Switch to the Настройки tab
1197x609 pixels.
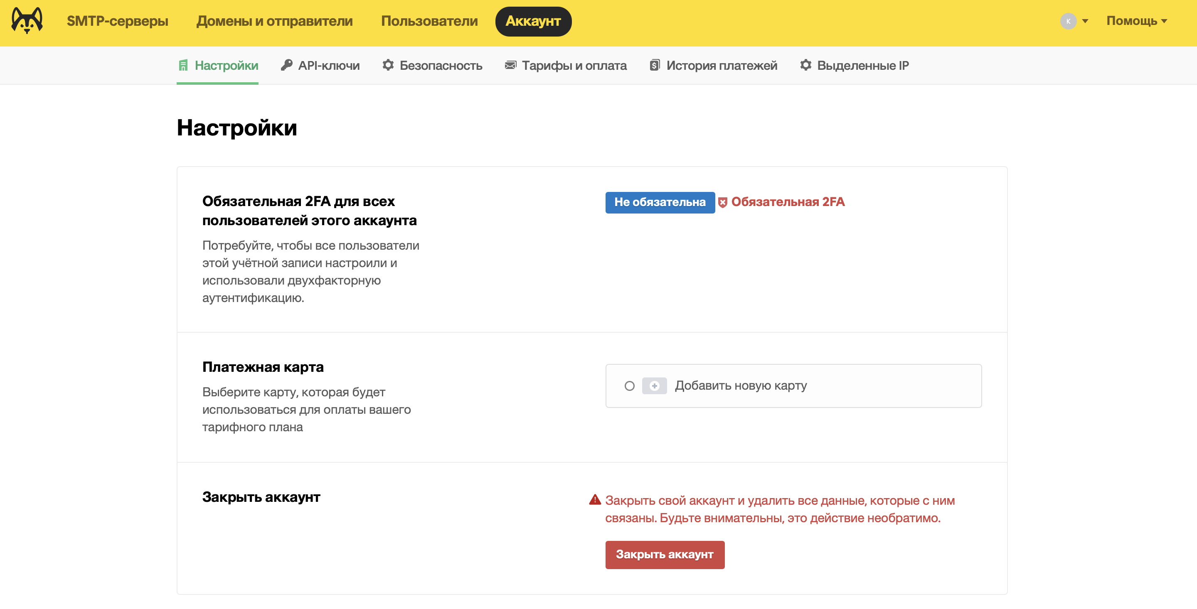coord(217,66)
